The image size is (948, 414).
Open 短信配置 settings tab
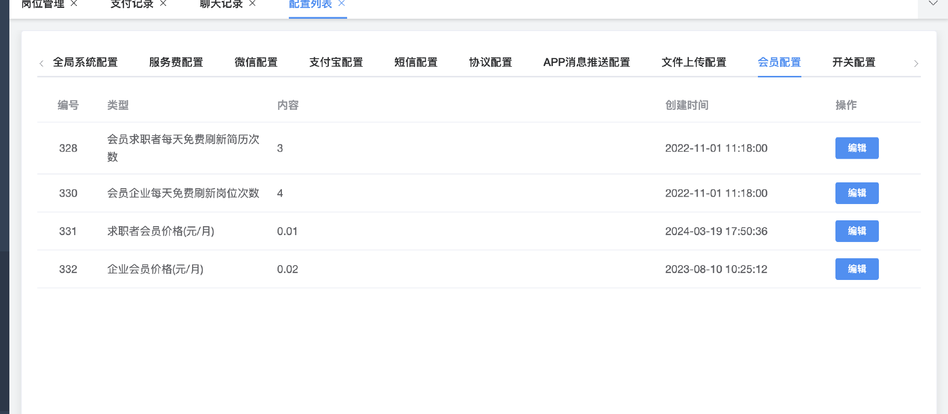tap(416, 63)
